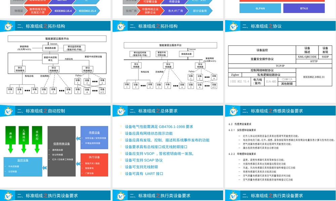Click the 其他射频 cell
336x201 pixels.
pyautogui.click(x=287, y=84)
